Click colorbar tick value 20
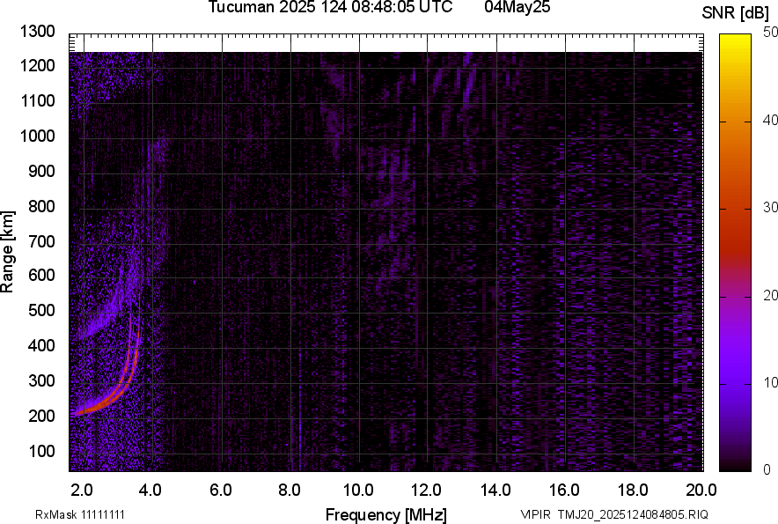This screenshot has width=778, height=524. tap(771, 295)
